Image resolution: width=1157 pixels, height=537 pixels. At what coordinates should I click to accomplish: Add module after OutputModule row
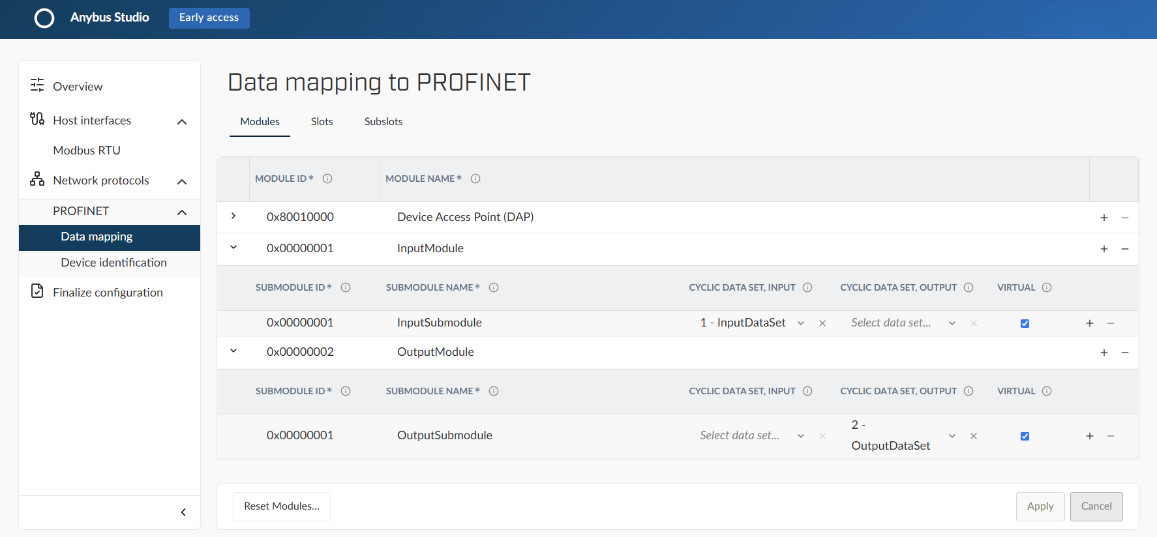click(x=1104, y=353)
